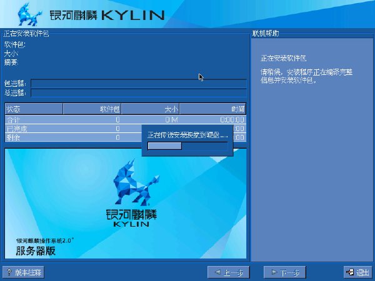
Task: Click the Kylin 服务器版 promotional banner image
Action: (126, 204)
